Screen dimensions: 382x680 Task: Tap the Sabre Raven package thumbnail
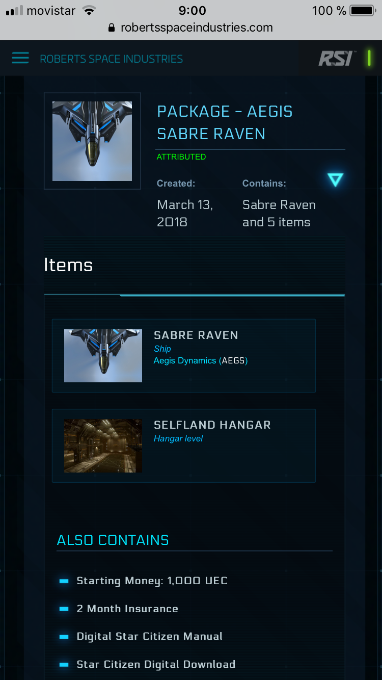(92, 141)
